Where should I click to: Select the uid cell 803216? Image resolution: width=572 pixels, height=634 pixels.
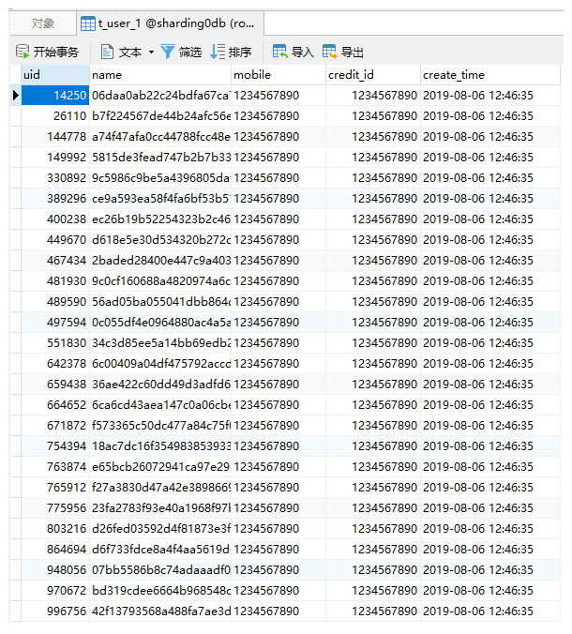(x=55, y=528)
